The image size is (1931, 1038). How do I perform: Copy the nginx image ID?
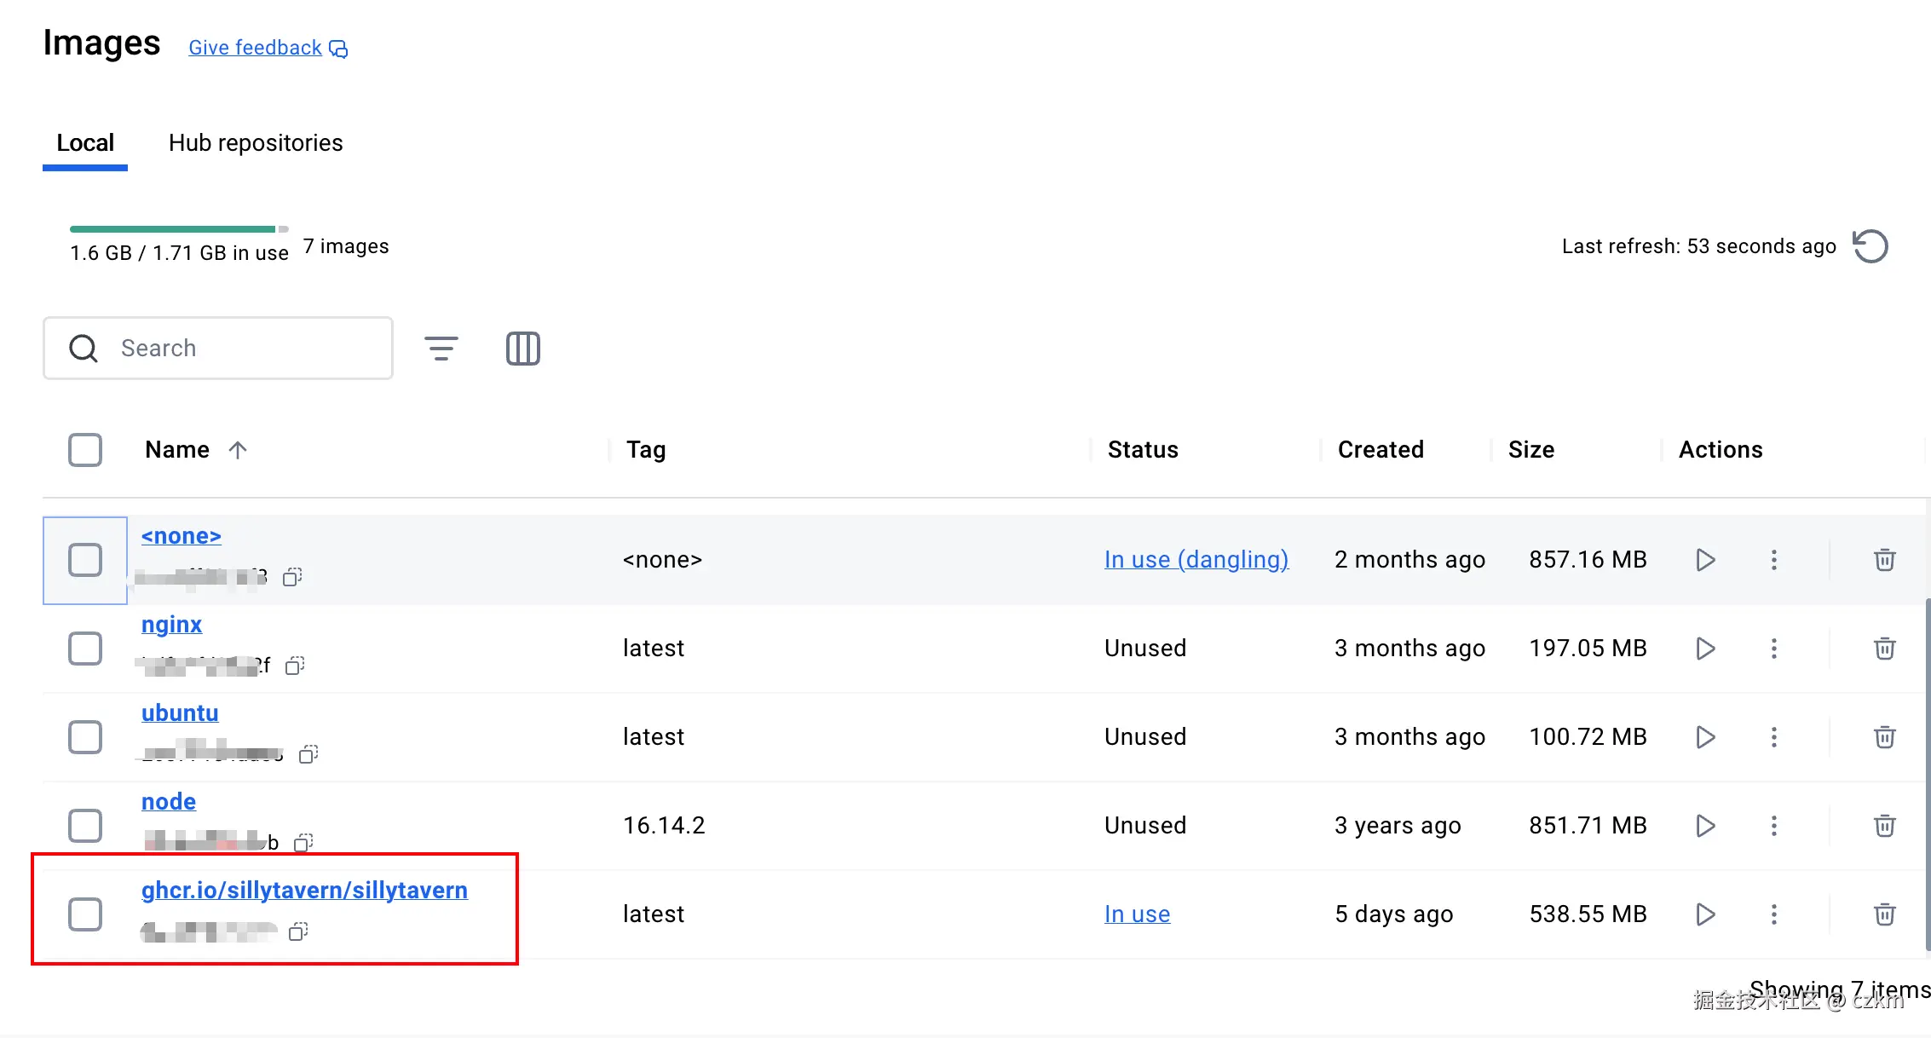(x=295, y=666)
